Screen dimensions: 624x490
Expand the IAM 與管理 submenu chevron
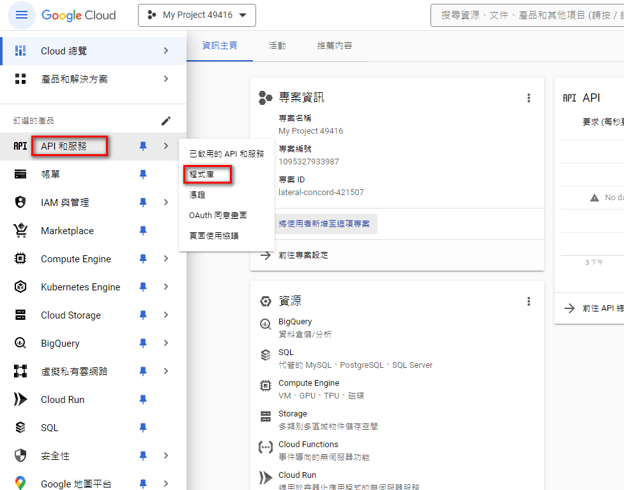[x=166, y=202]
